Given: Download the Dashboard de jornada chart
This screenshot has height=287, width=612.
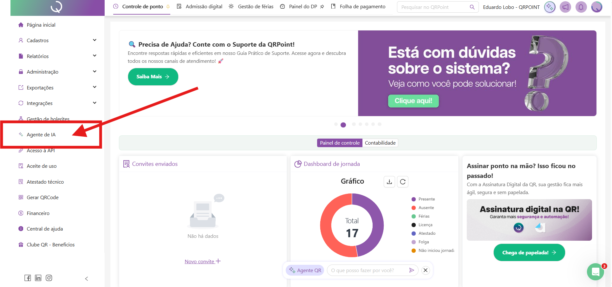Looking at the screenshot, I should tap(389, 182).
